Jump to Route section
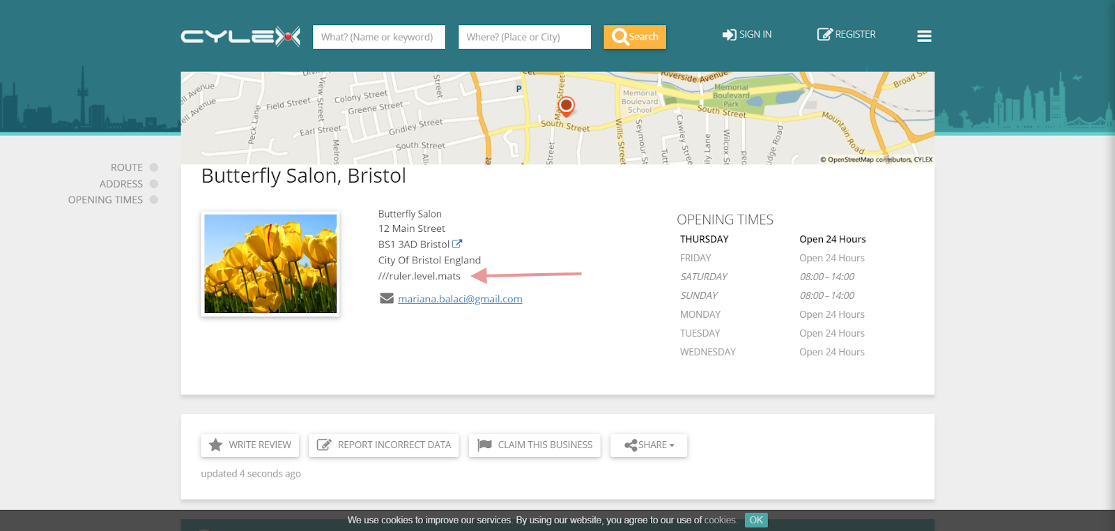This screenshot has height=531, width=1115. (x=127, y=167)
